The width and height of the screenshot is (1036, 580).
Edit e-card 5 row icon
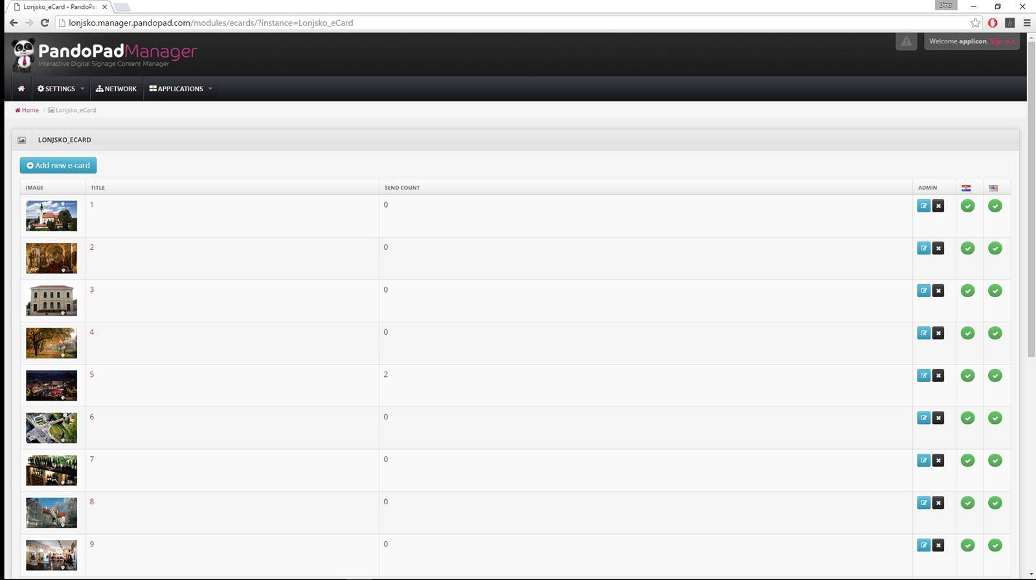tap(923, 375)
